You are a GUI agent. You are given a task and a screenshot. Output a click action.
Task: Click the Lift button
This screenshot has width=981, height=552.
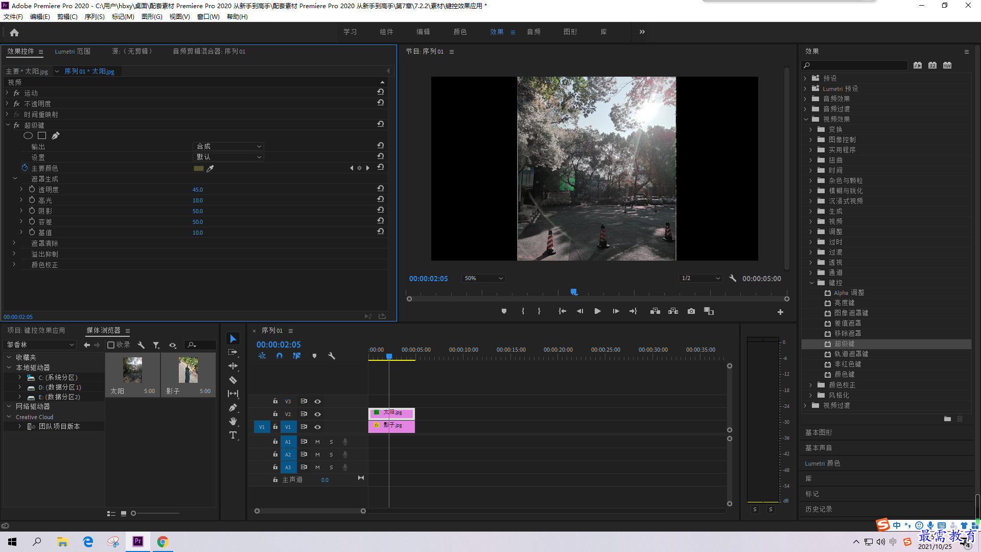[x=655, y=311]
